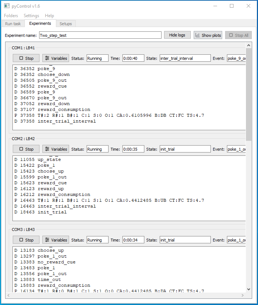Open the Settings menu

coord(31,16)
